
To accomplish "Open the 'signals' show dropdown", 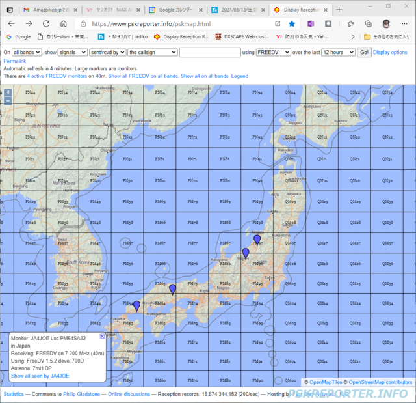I will pos(73,52).
